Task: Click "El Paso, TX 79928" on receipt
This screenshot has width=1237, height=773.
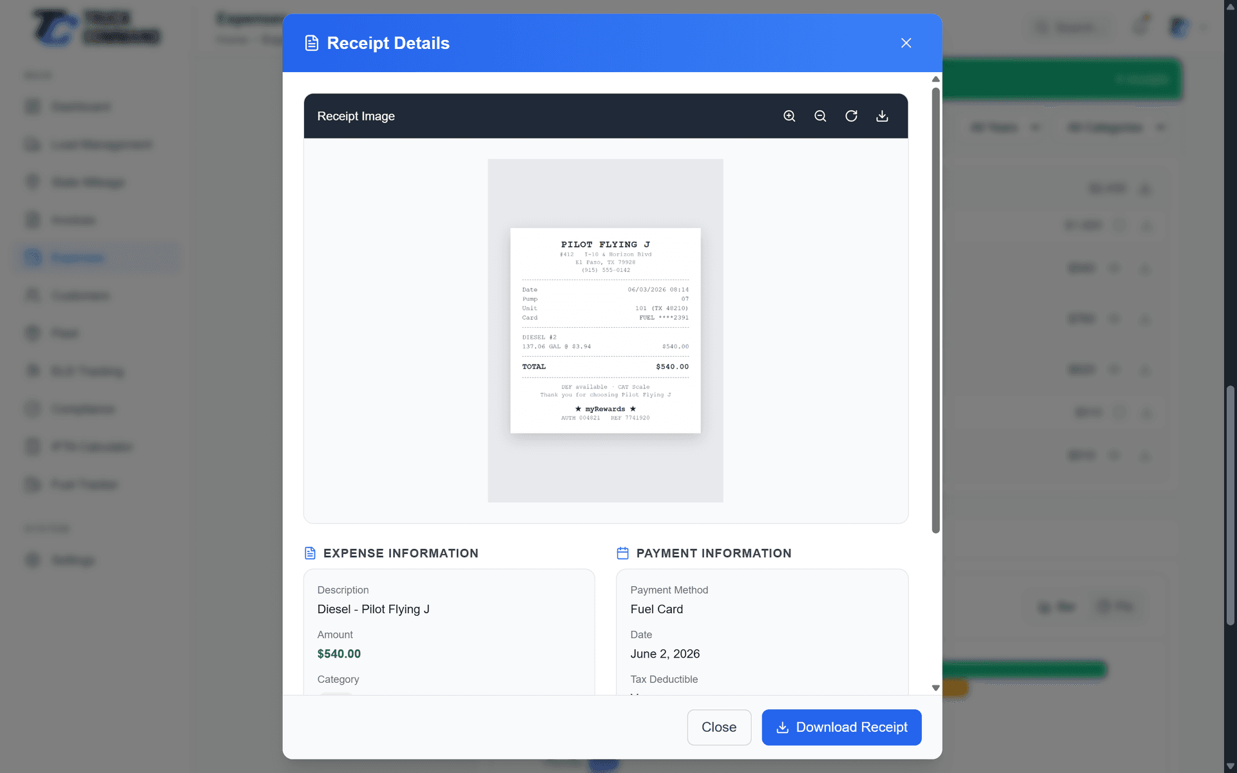Action: (606, 263)
